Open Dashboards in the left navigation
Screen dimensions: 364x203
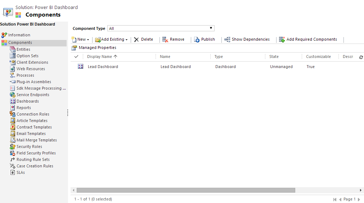coord(27,101)
